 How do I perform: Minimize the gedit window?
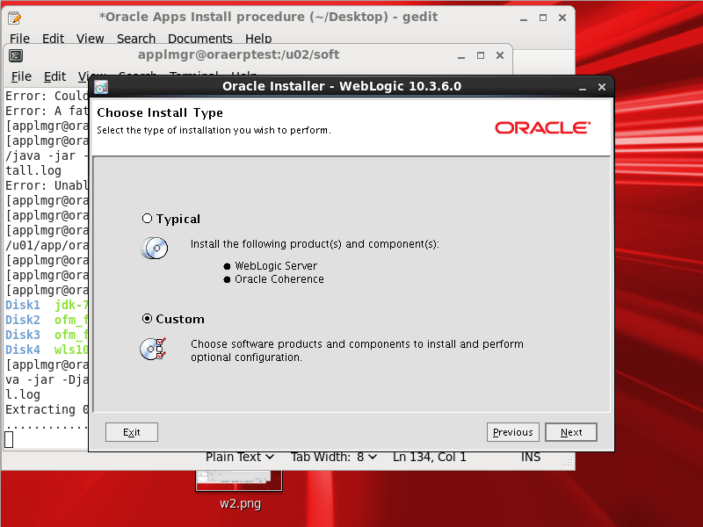524,18
